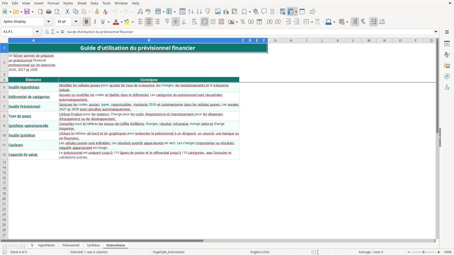Delete a decimal place
This screenshot has width=454, height=255.
[278, 22]
